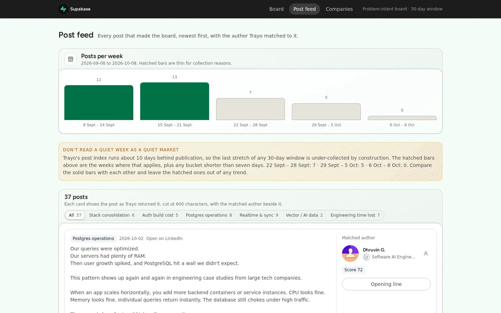Click the calendar icon beside Posts per week
This screenshot has height=313, width=501.
click(x=70, y=59)
